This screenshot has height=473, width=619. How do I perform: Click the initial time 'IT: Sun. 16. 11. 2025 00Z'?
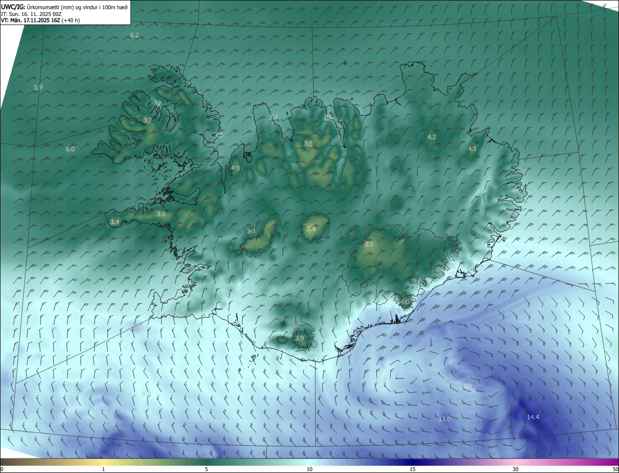click(x=31, y=14)
